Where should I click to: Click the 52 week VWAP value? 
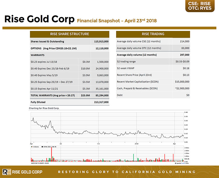(186, 68)
